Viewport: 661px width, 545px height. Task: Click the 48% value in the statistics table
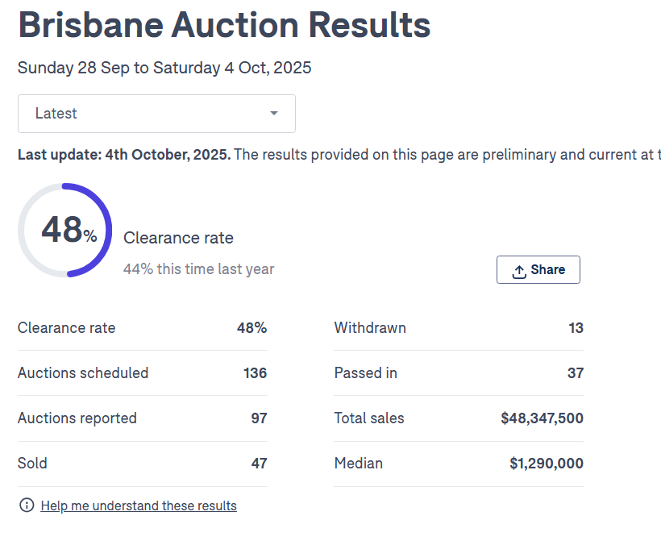click(252, 328)
